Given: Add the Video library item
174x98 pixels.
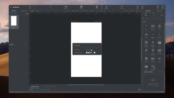Looking at the screenshot, I should coord(146,68).
